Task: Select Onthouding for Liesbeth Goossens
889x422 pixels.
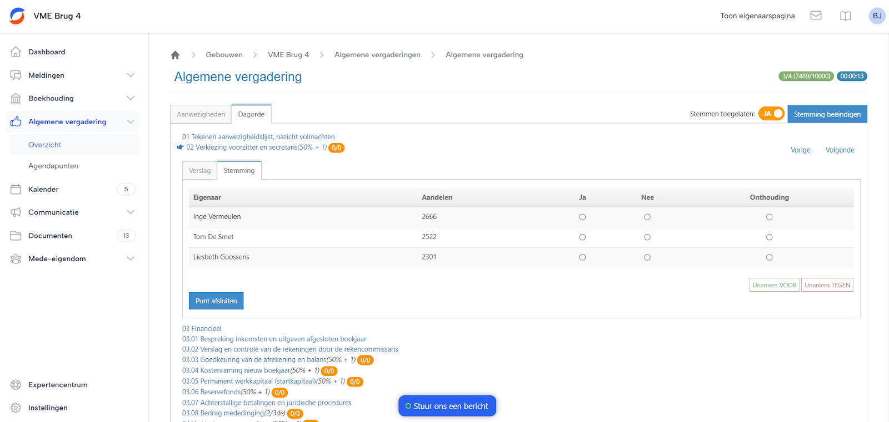Action: tap(769, 257)
